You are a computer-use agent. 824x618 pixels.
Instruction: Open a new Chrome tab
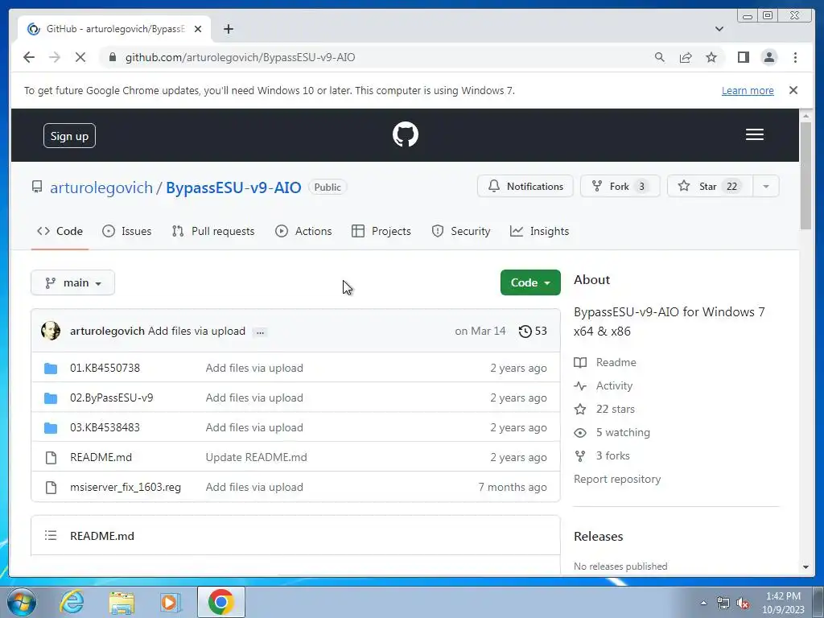228,29
